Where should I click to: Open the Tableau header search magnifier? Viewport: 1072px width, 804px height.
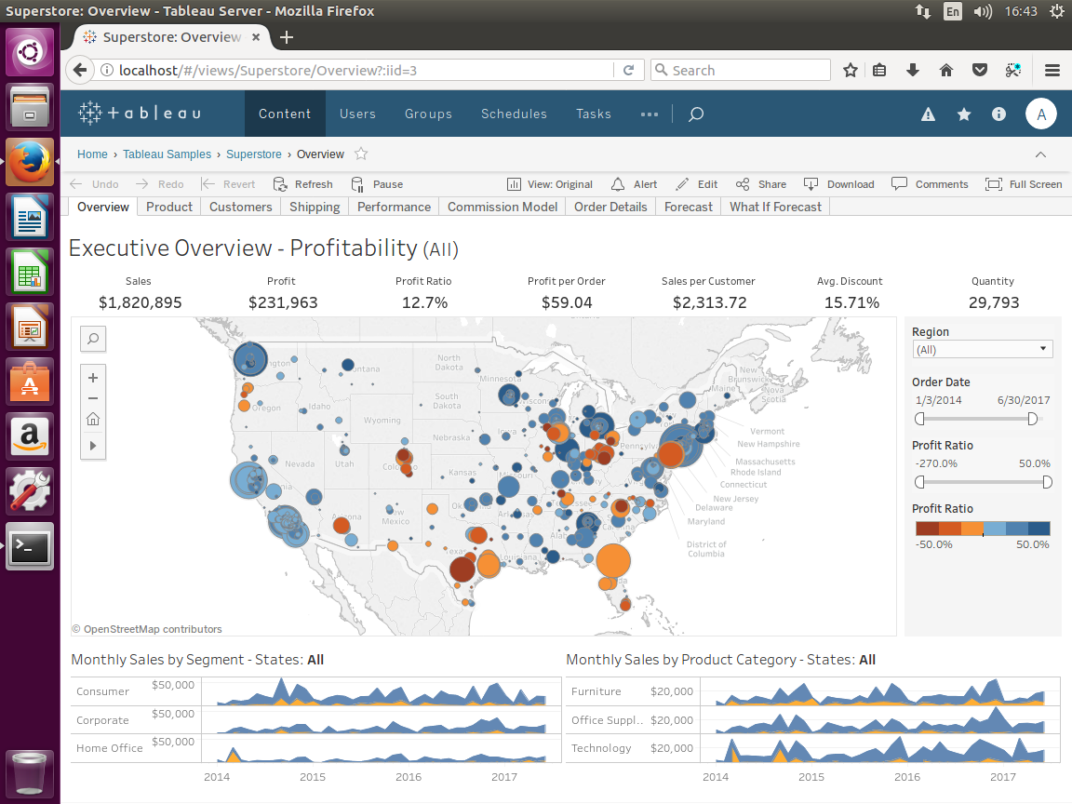tap(695, 114)
